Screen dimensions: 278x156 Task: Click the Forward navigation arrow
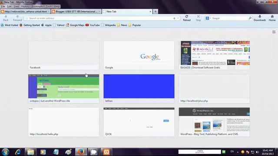point(17,18)
